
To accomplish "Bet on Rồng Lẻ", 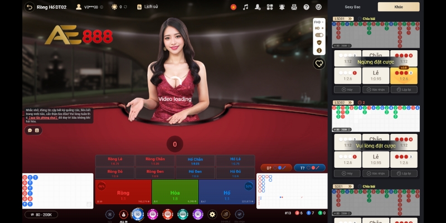I will [x=115, y=161].
